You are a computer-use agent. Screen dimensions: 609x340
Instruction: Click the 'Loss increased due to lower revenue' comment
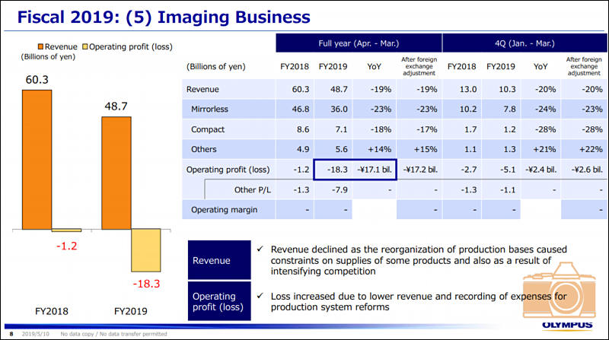point(419,301)
